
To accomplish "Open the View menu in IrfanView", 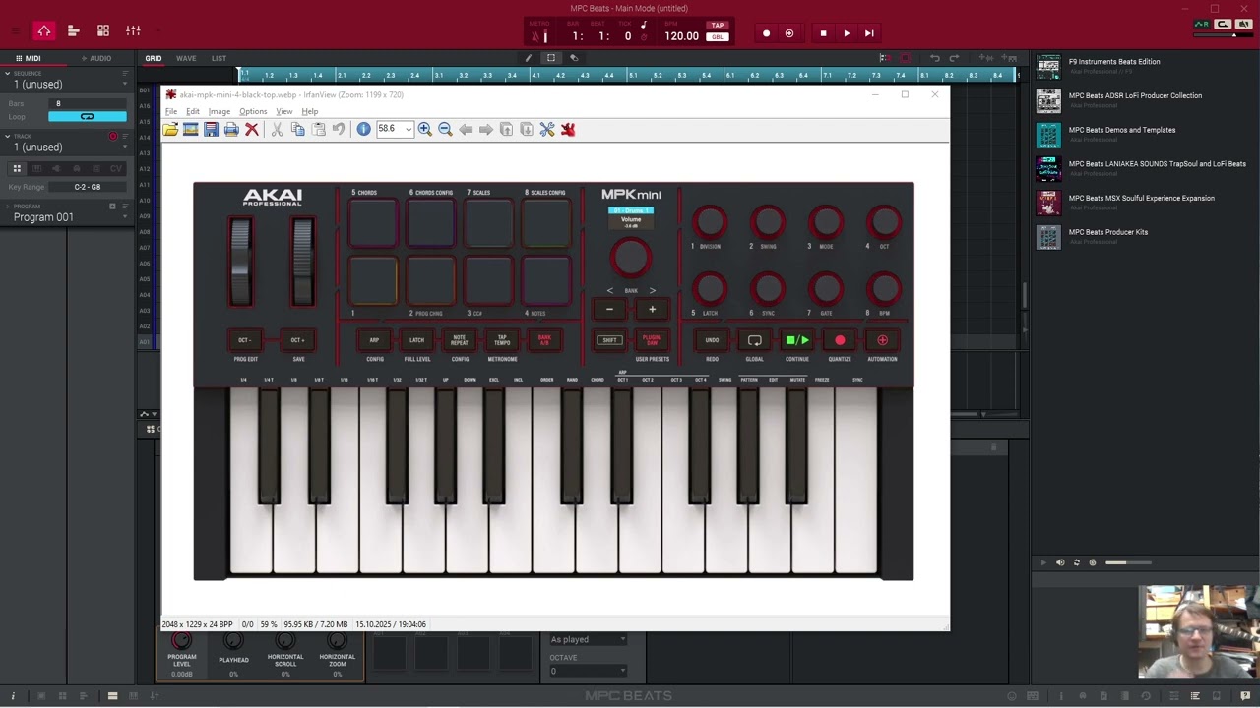I will [283, 112].
